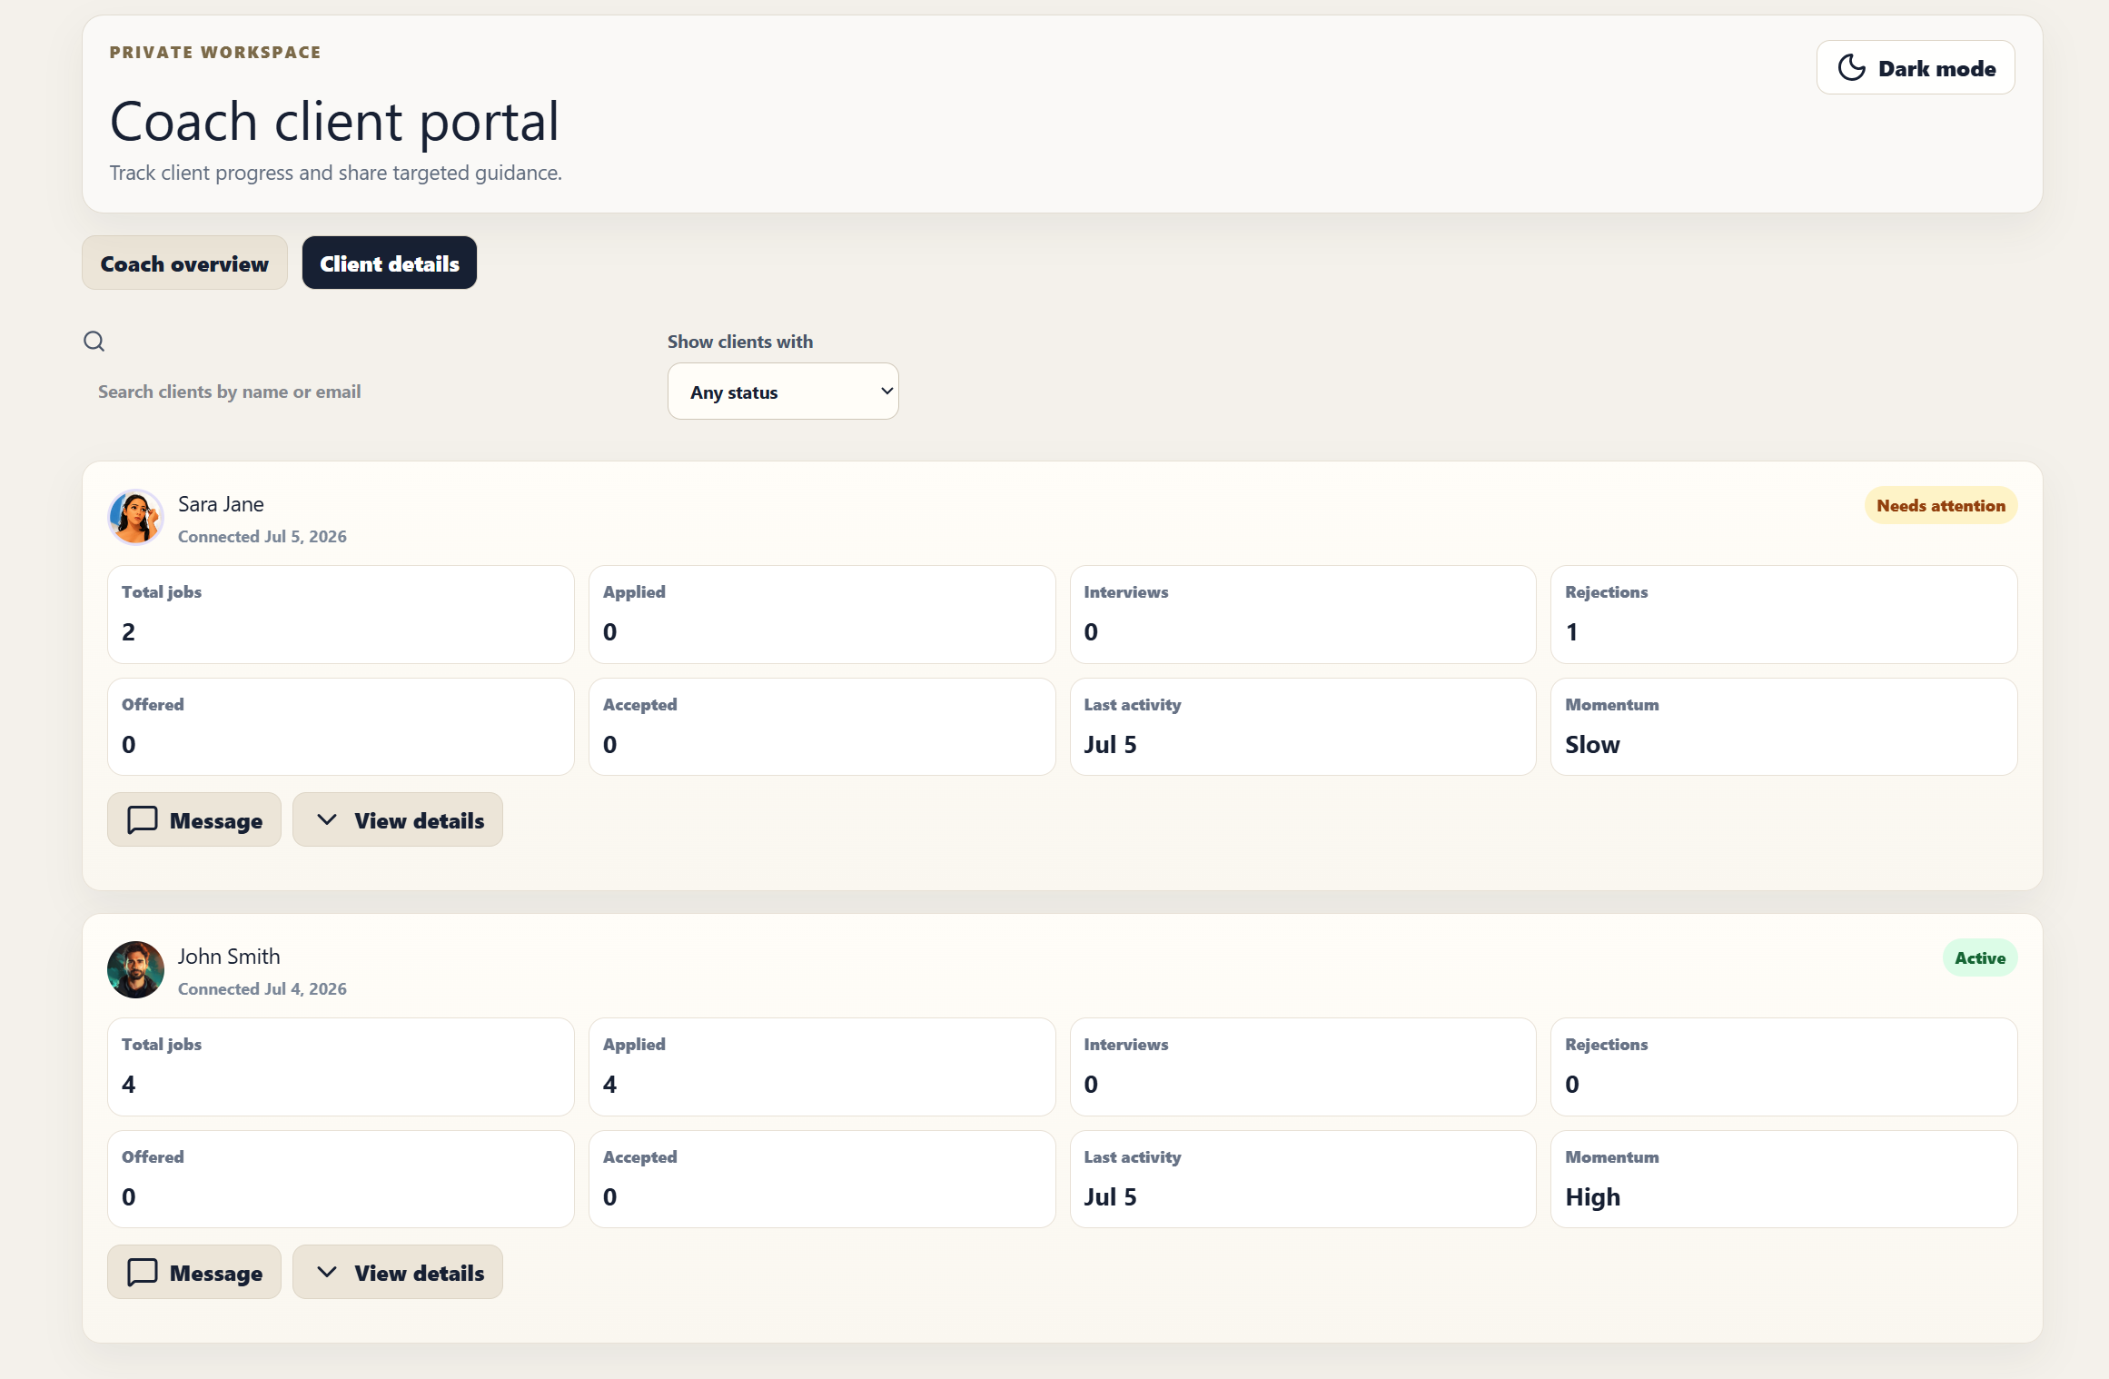Message Sara Jane
Viewport: 2109px width, 1379px height.
point(194,819)
